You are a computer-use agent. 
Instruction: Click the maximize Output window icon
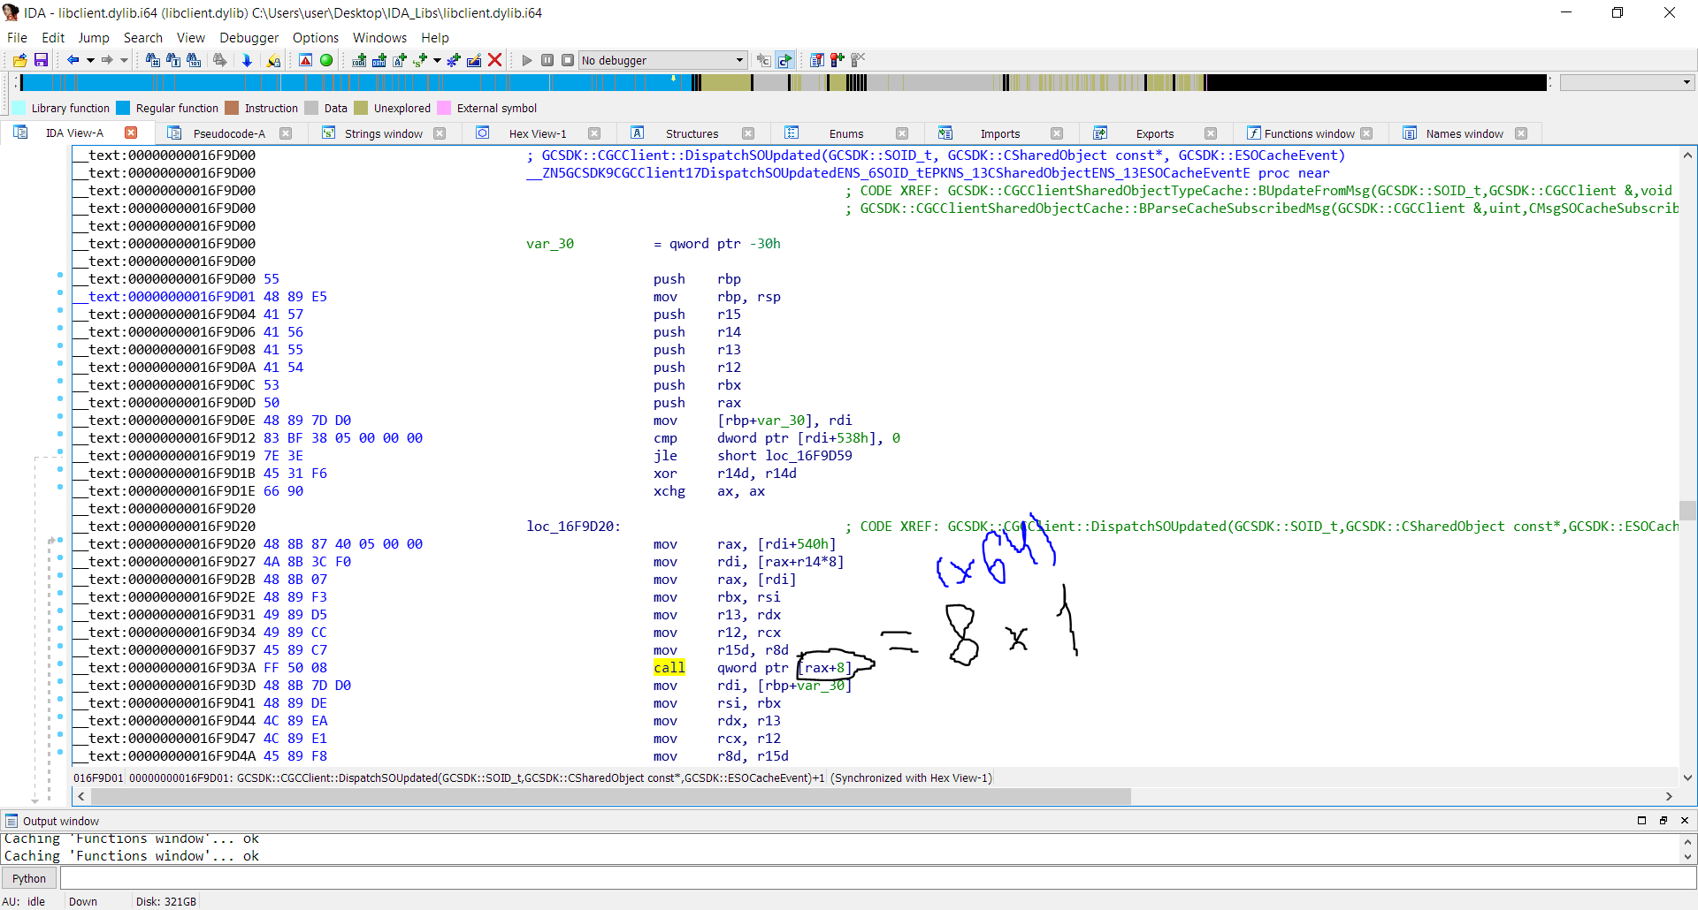[x=1642, y=821]
